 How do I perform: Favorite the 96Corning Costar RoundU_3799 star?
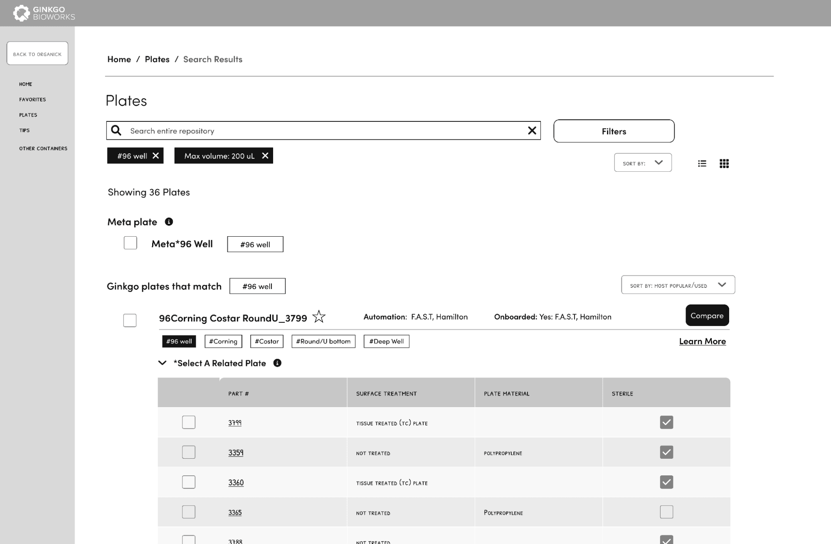click(319, 317)
